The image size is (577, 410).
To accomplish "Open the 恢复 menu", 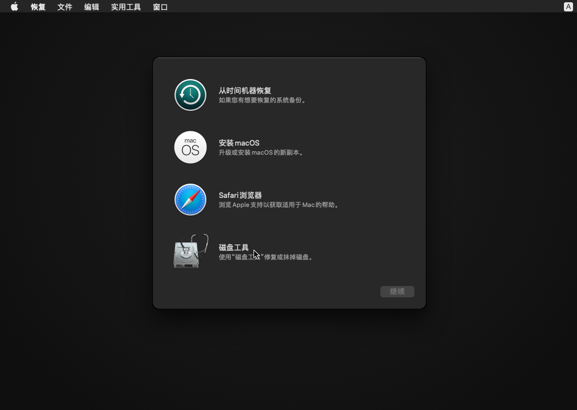I will 38,7.
